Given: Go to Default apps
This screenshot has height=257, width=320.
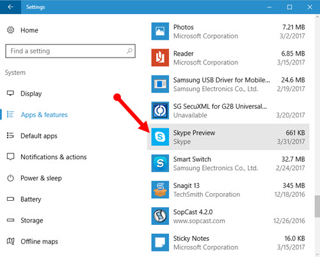Looking at the screenshot, I should coord(39,136).
